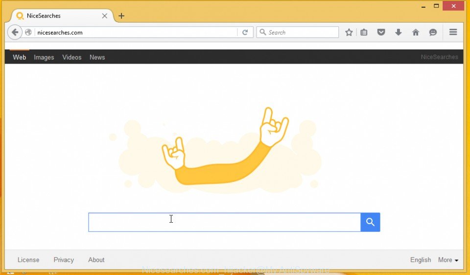
Task: Minimize the Firefox window
Action: 423,6
